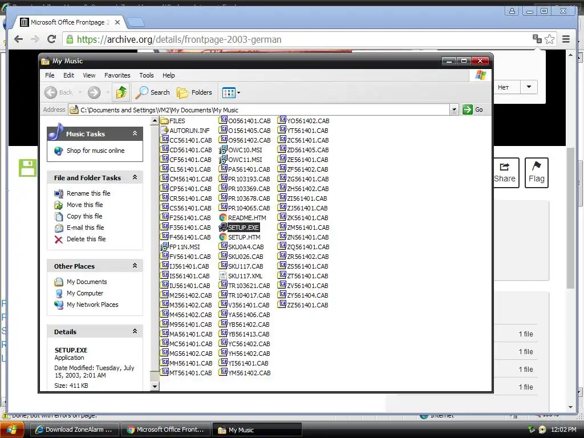Click Copy this file
This screenshot has height=438, width=584.
click(x=84, y=216)
